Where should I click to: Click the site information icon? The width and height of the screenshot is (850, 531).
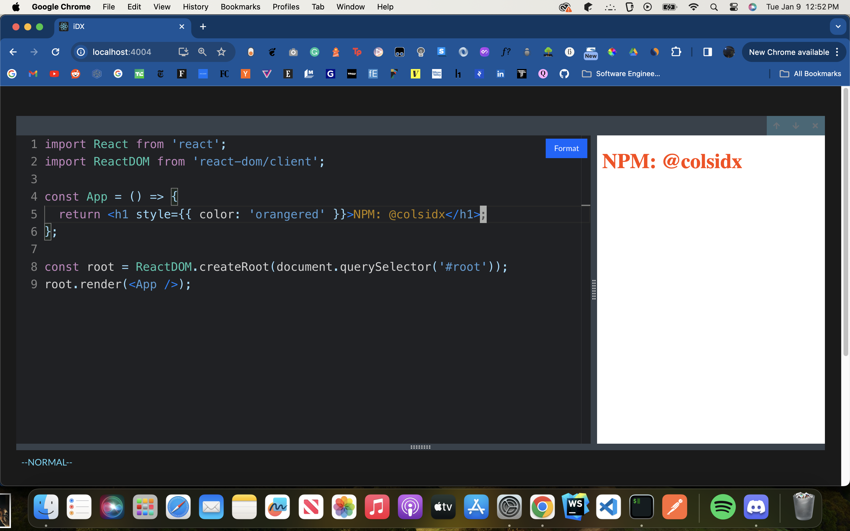click(x=81, y=52)
